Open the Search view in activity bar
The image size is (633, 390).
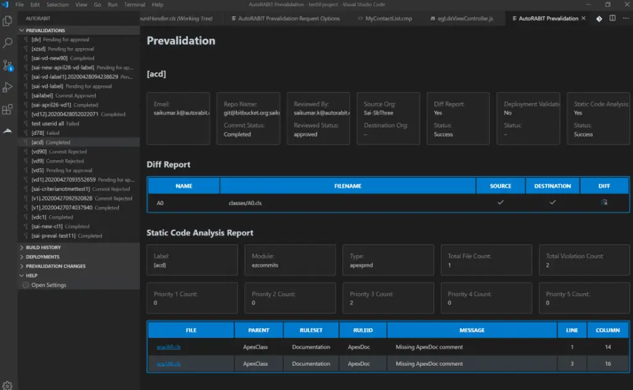[x=7, y=43]
